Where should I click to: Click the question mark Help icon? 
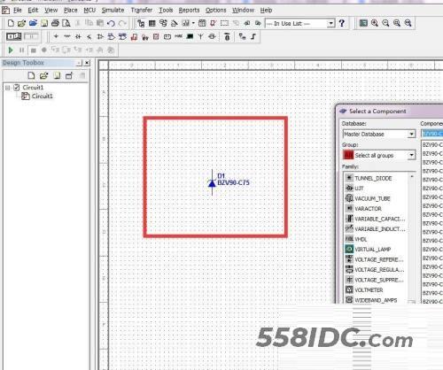coord(342,23)
